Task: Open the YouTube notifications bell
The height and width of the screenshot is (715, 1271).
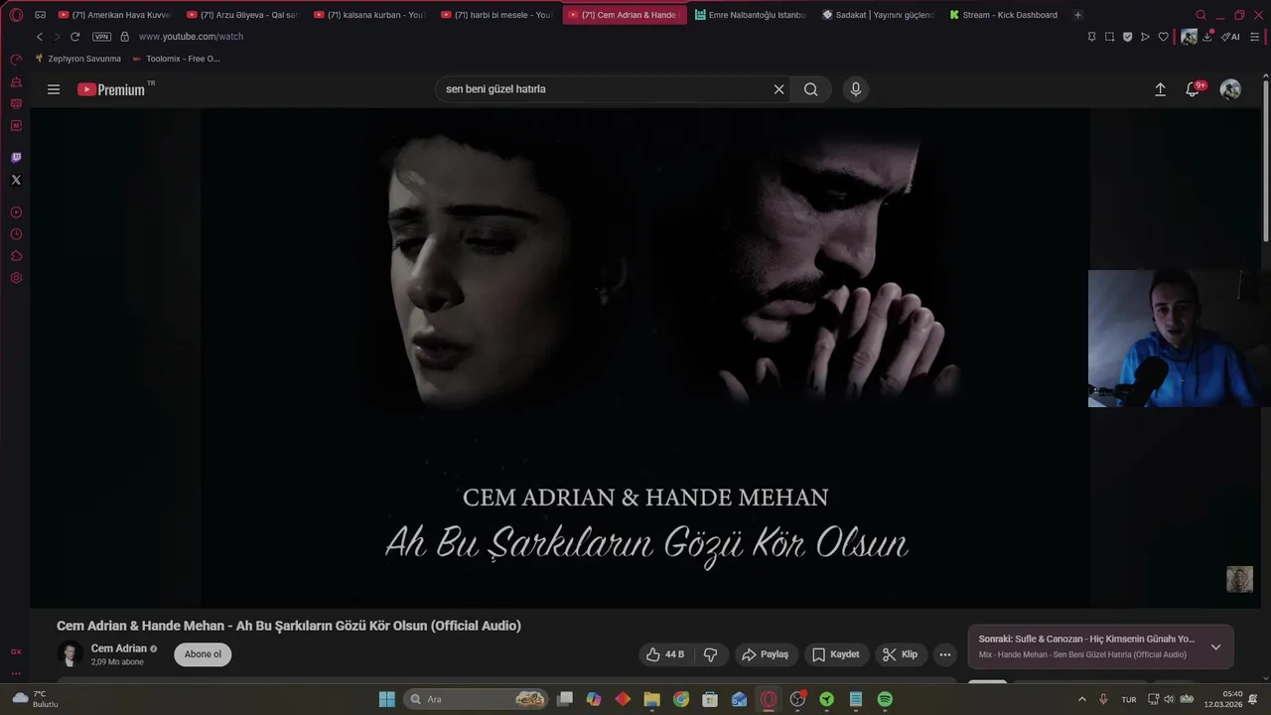Action: point(1194,89)
